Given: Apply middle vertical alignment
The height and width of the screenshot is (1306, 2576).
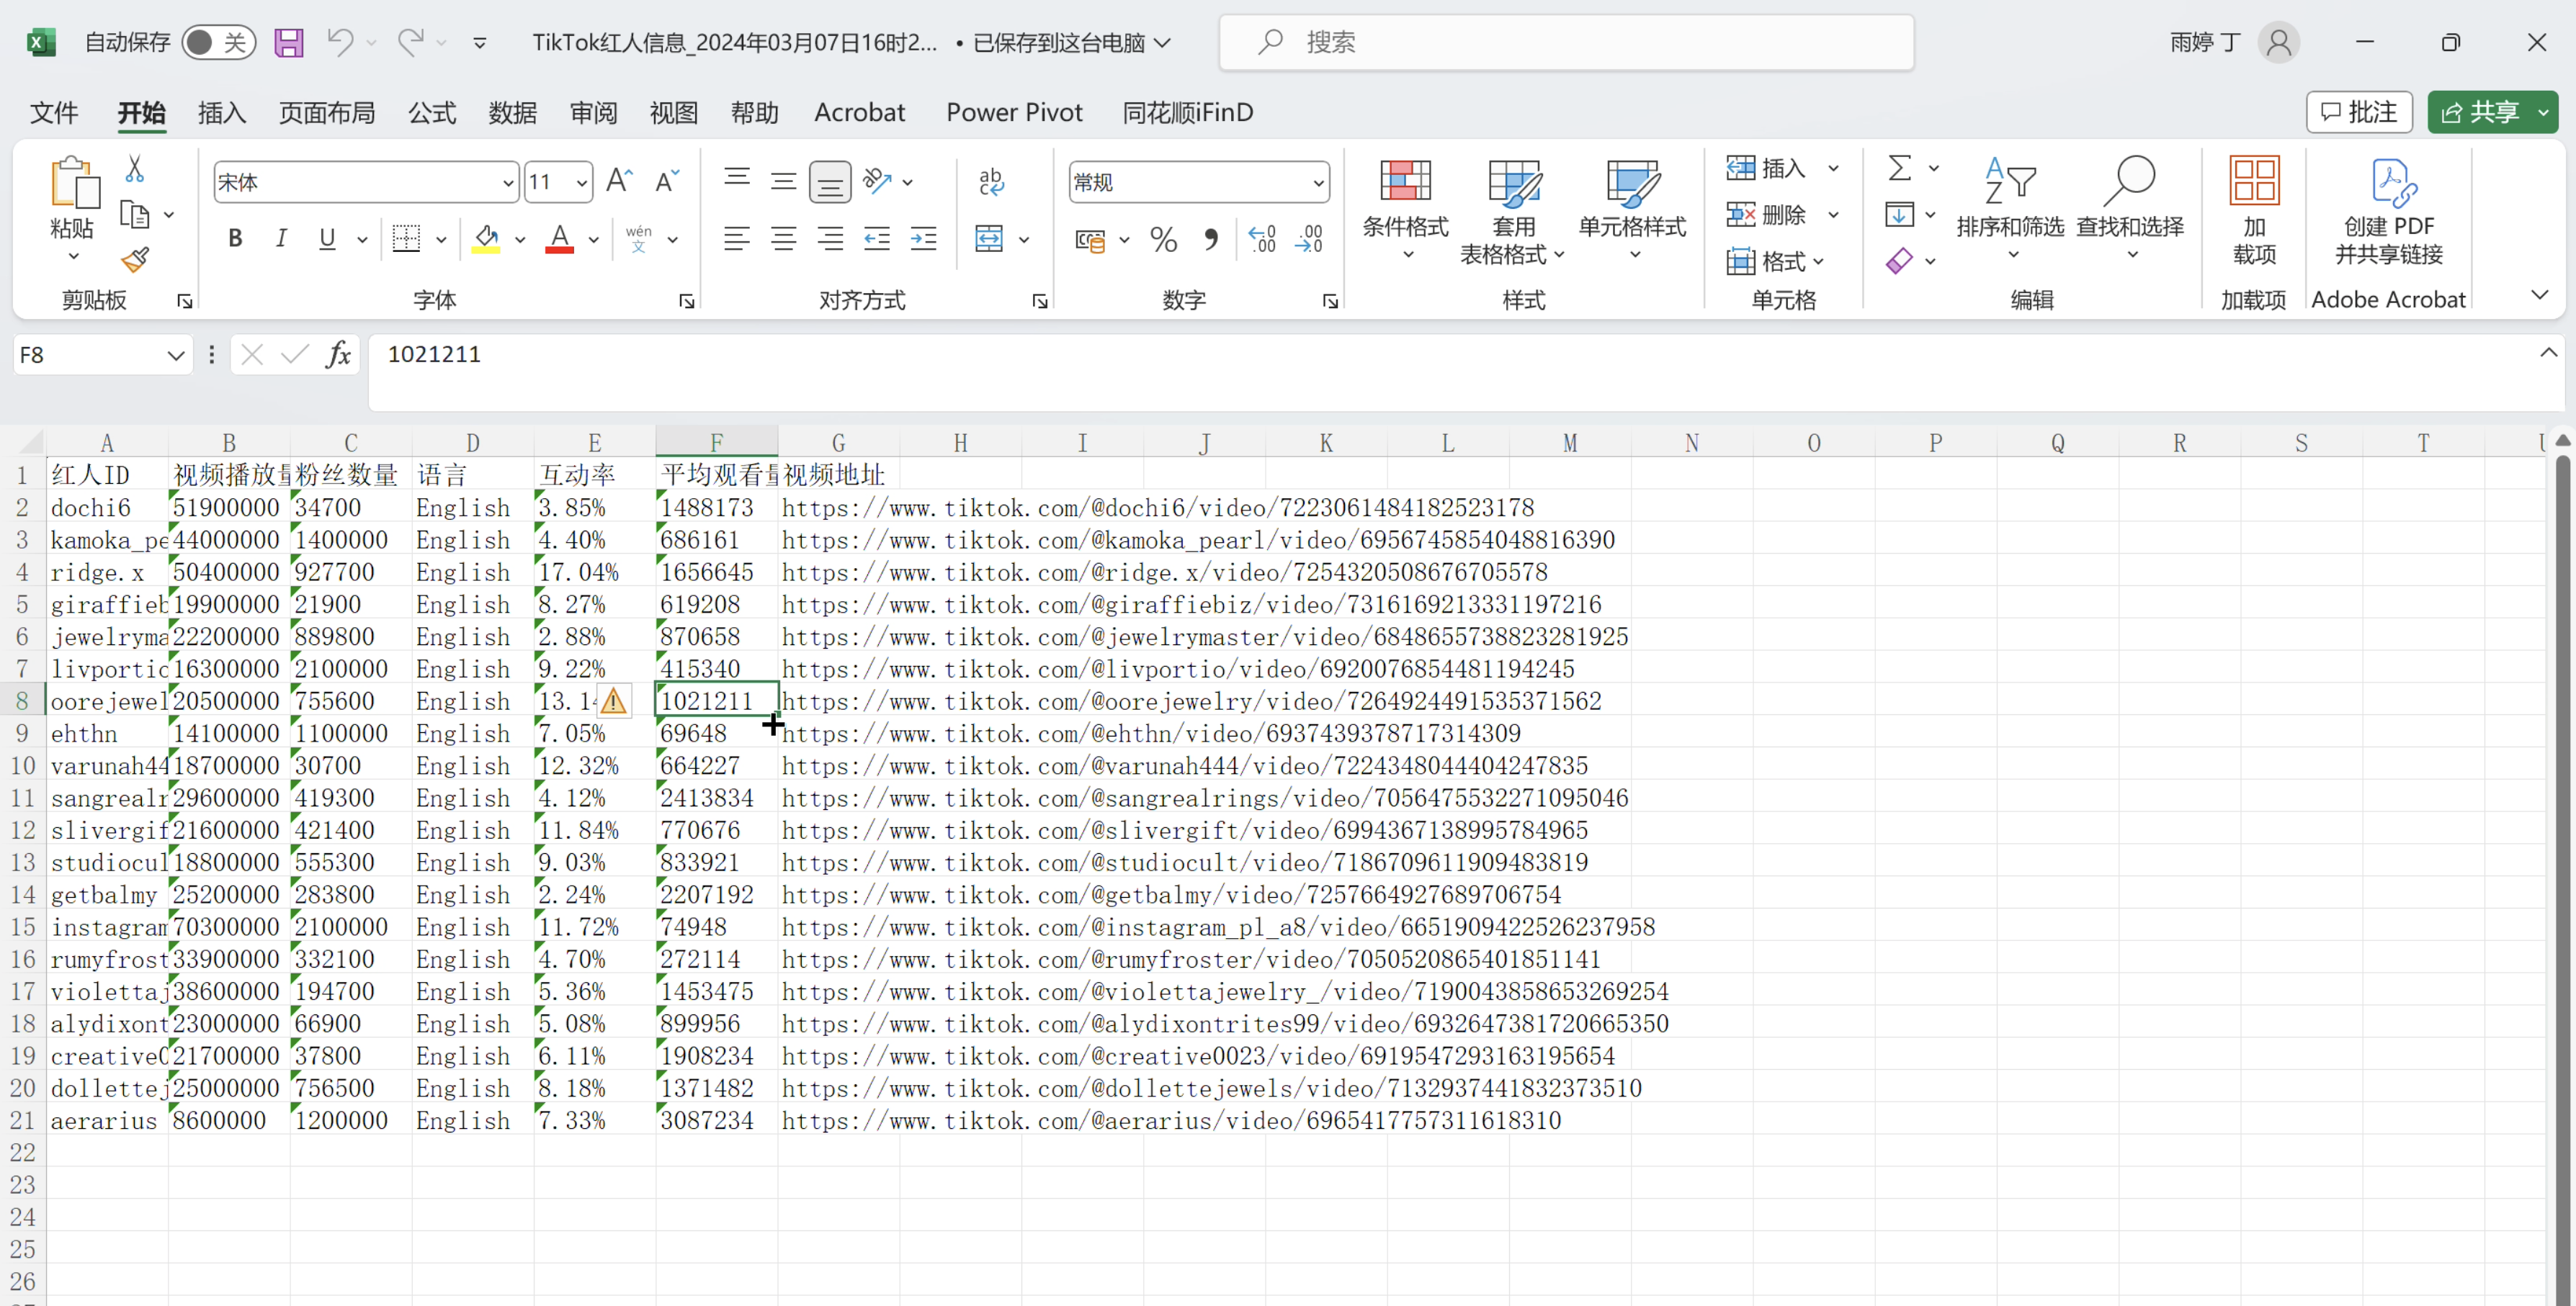Looking at the screenshot, I should (x=783, y=181).
